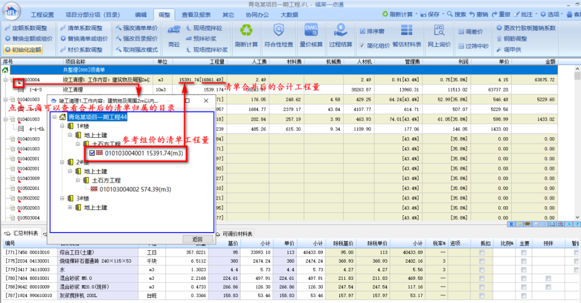
Task: Click 重做 redo in quick toolbar
Action: coord(501,14)
